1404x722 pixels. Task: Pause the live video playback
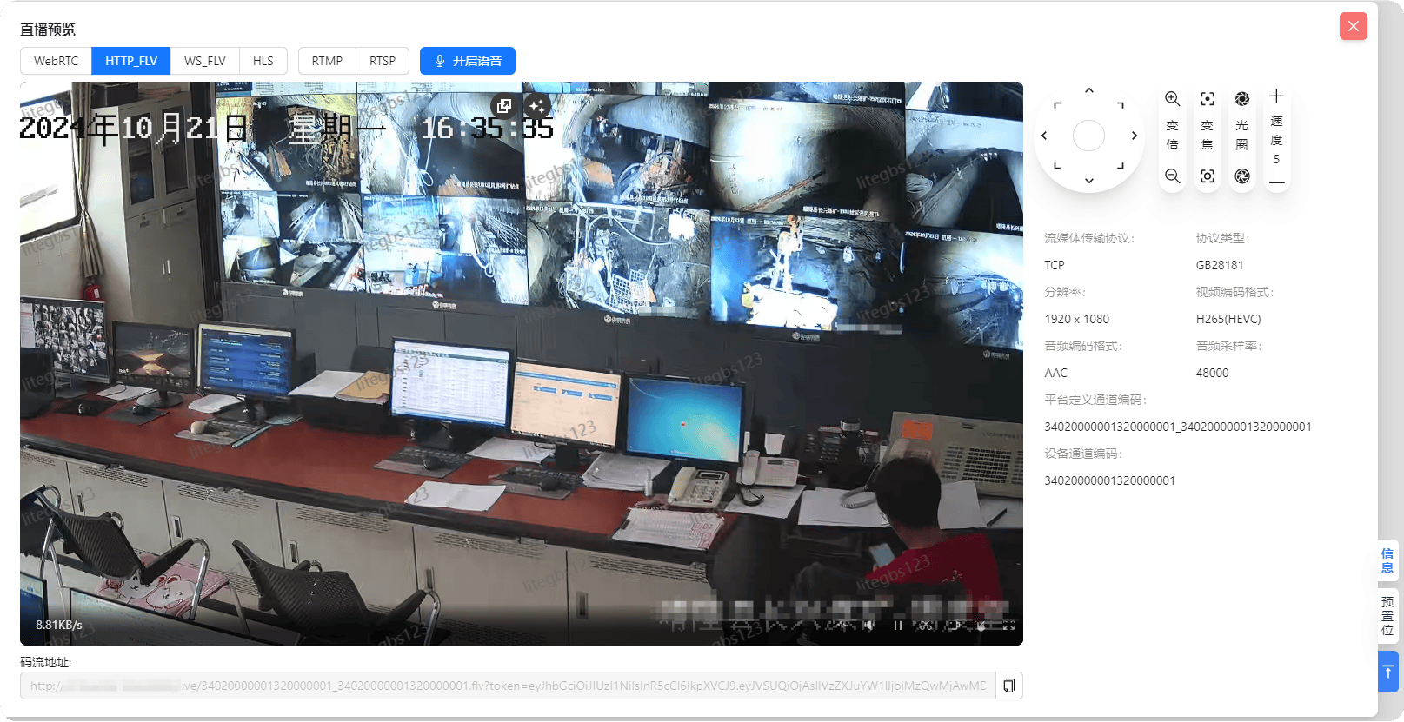coord(898,625)
